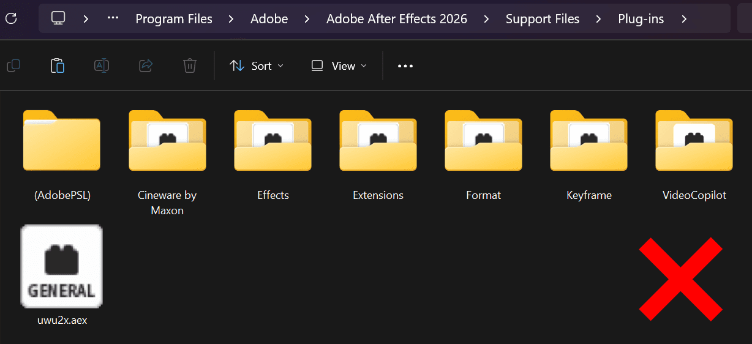Image resolution: width=752 pixels, height=344 pixels.
Task: Expand chevron after This PC icon
Action: 86,19
